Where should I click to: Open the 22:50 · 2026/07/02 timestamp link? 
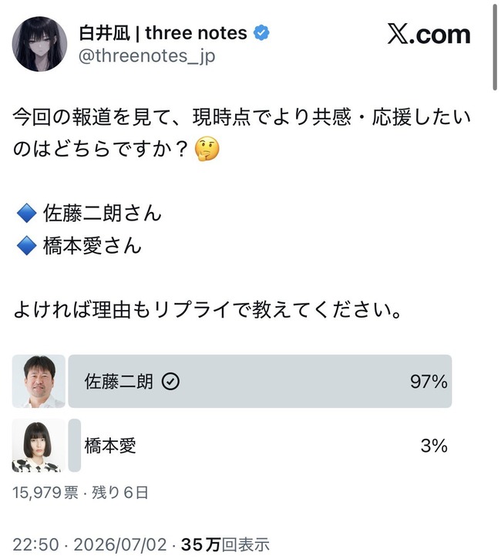(x=90, y=545)
